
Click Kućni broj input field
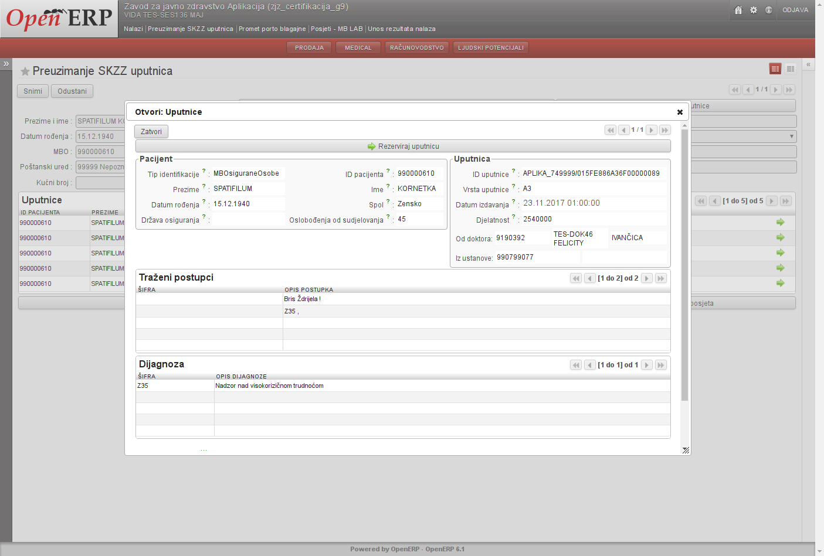pos(100,183)
